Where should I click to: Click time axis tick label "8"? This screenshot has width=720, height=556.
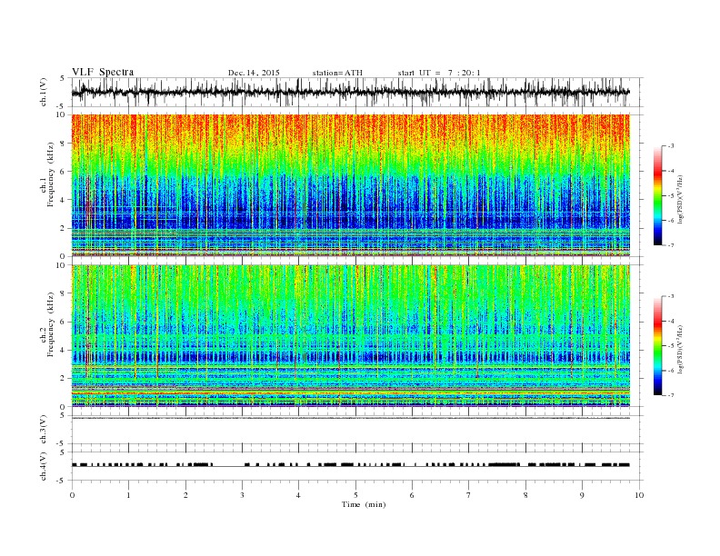(525, 495)
